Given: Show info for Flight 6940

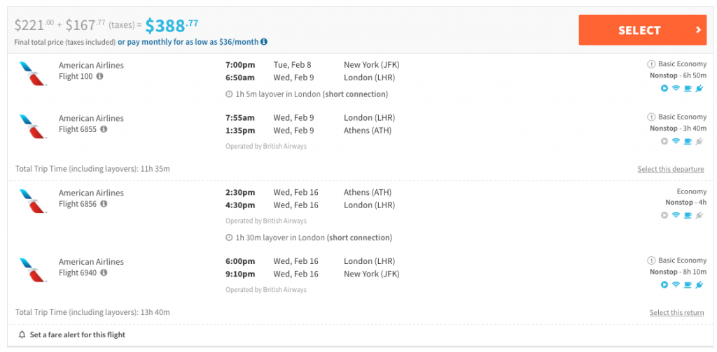Looking at the screenshot, I should [104, 273].
